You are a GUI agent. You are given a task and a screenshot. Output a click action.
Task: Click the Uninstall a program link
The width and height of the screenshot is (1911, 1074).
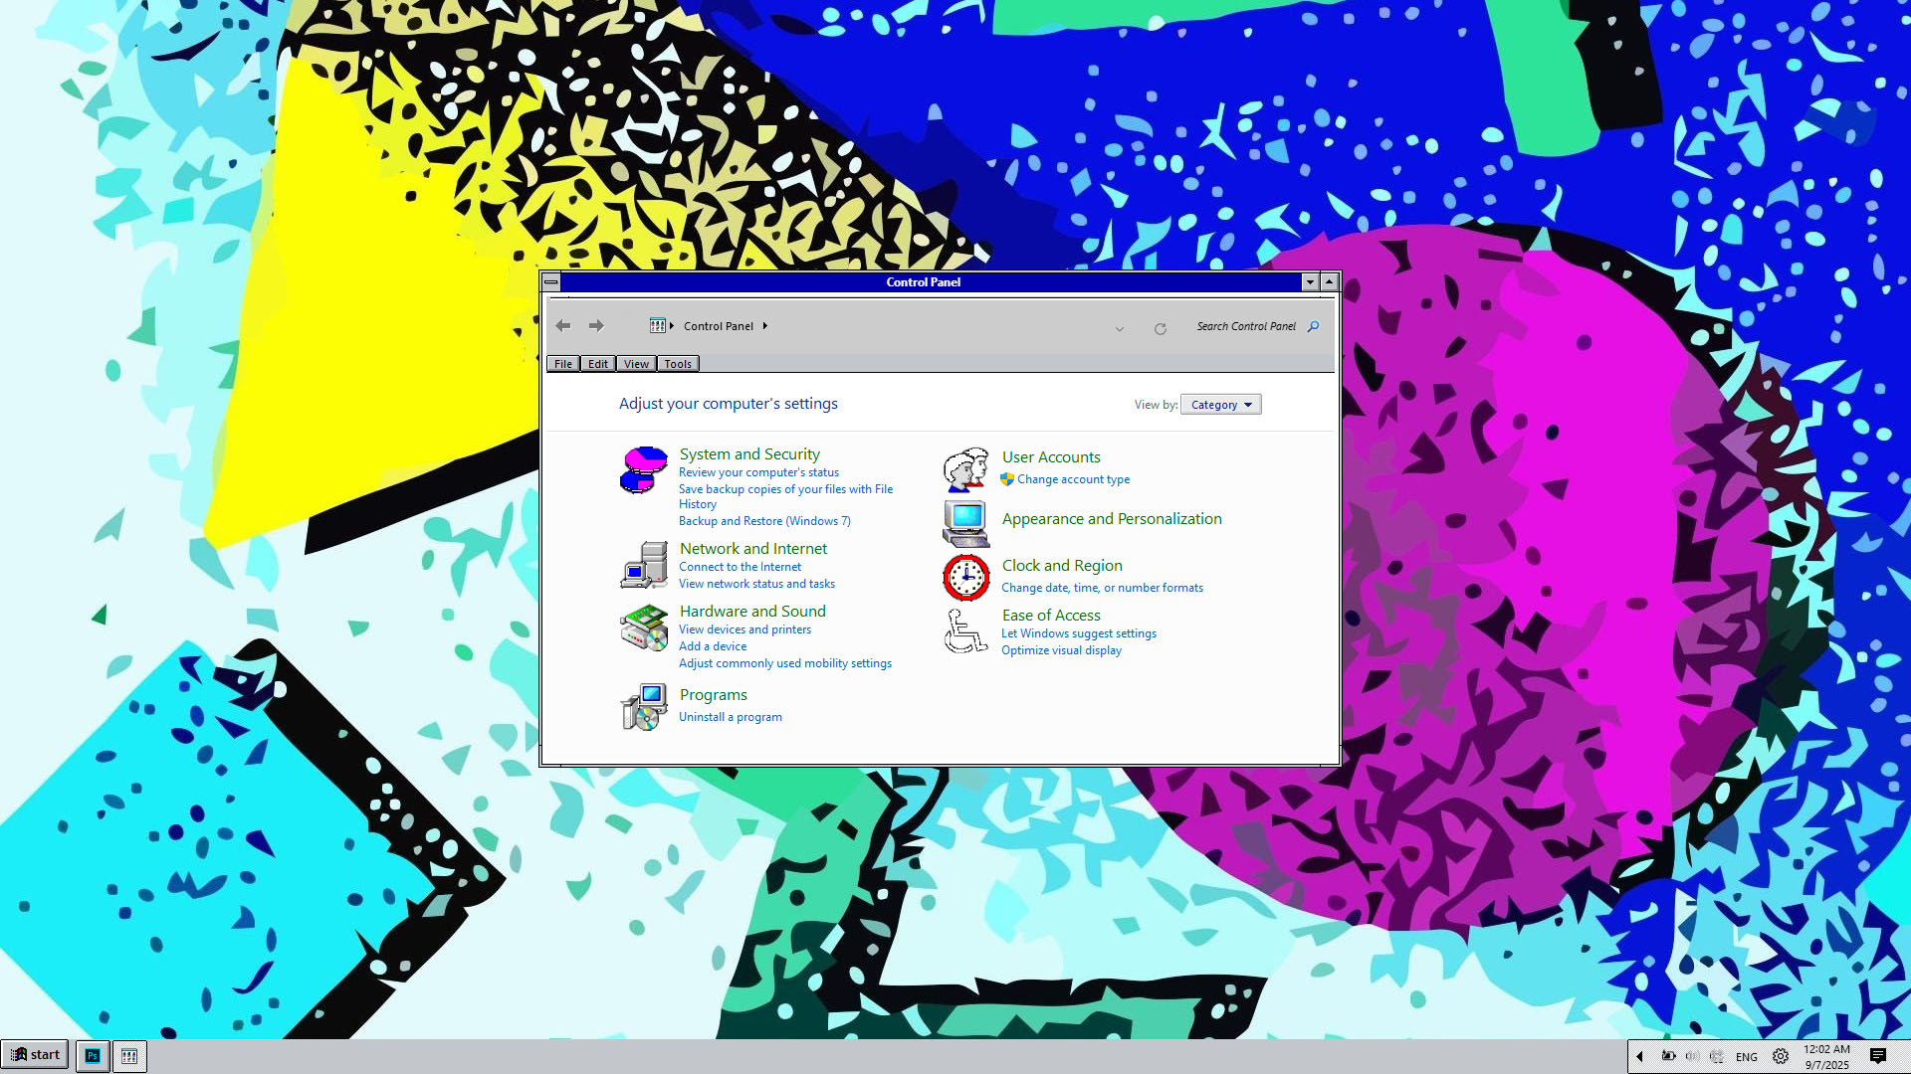pyautogui.click(x=730, y=717)
